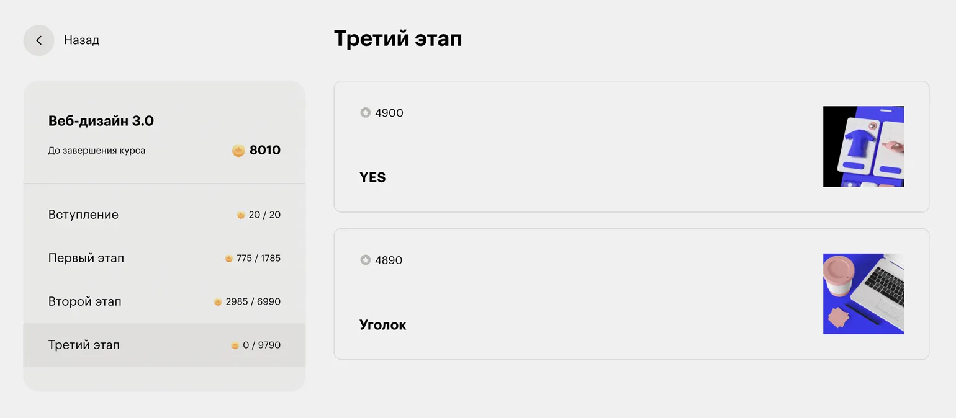The height and width of the screenshot is (418, 956).
Task: Click the large coin icon beside 8010
Action: [238, 150]
